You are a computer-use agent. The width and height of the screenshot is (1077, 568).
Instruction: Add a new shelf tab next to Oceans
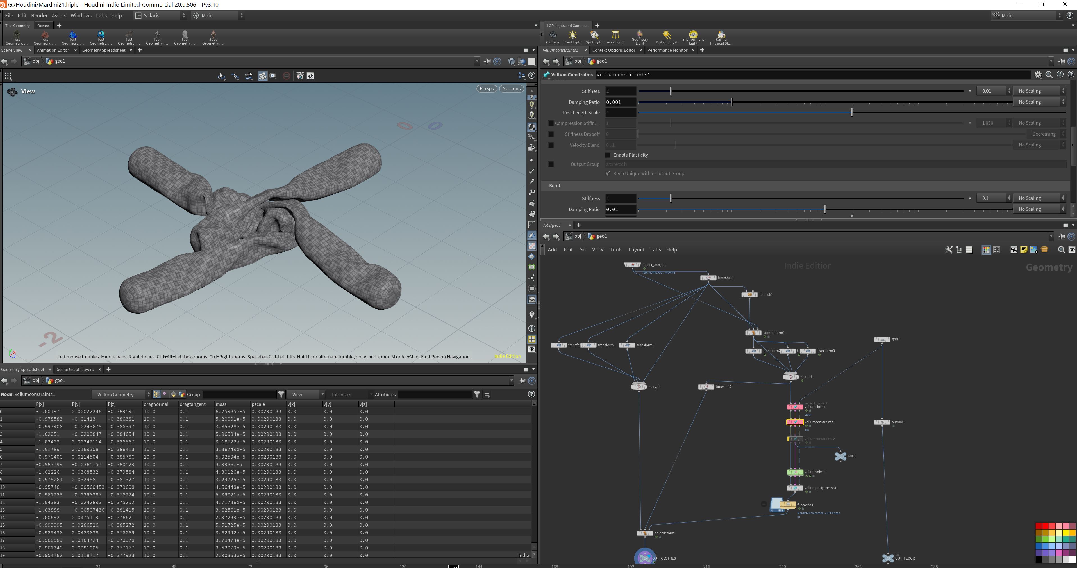pyautogui.click(x=59, y=26)
